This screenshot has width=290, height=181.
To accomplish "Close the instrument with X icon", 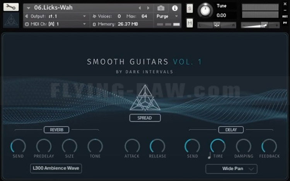I will tap(285, 4).
